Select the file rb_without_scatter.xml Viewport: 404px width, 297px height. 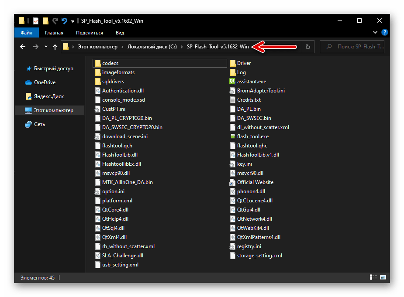[125, 246]
